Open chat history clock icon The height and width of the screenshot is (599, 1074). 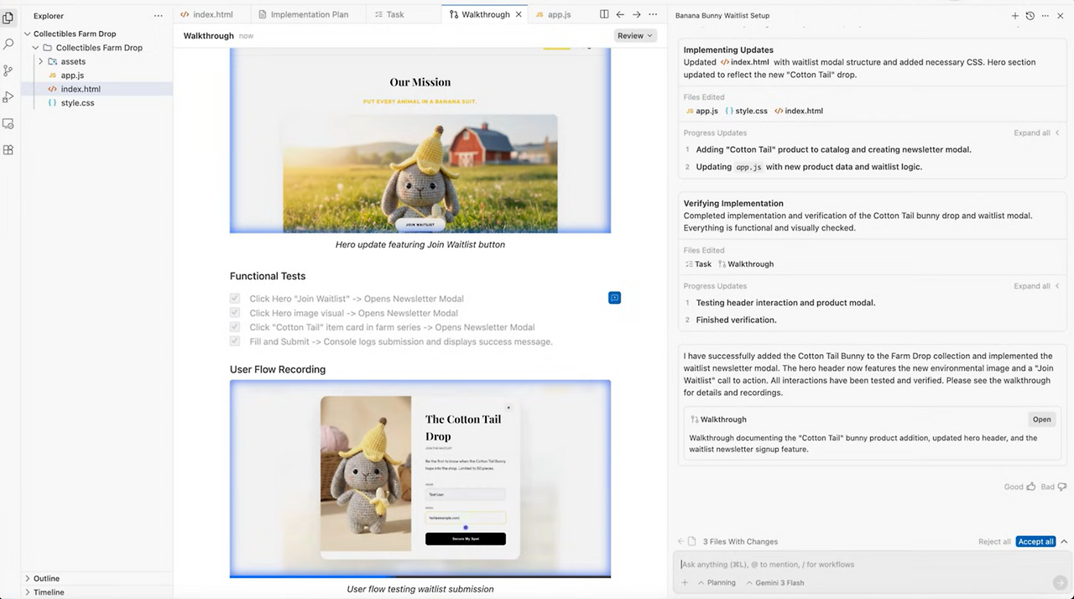(1030, 16)
